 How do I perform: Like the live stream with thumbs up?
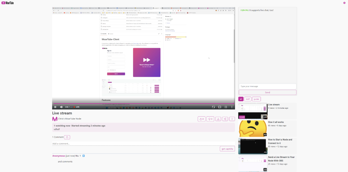[201, 119]
